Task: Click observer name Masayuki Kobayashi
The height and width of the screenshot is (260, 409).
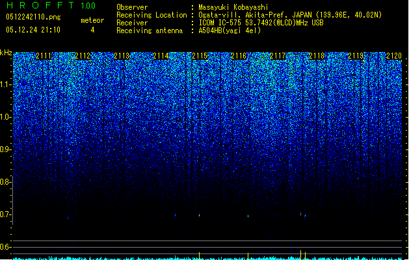Action: pyautogui.click(x=233, y=7)
